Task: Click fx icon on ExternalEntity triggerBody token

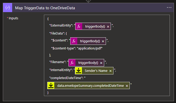Action: pos(79,27)
